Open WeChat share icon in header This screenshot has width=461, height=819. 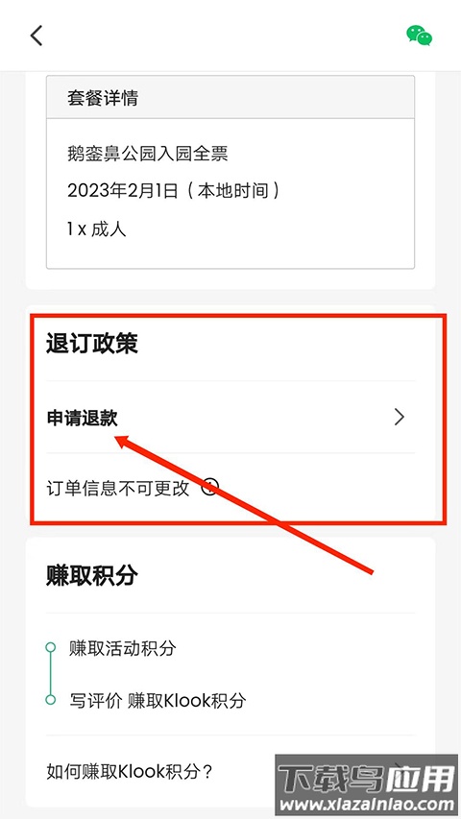coord(419,36)
